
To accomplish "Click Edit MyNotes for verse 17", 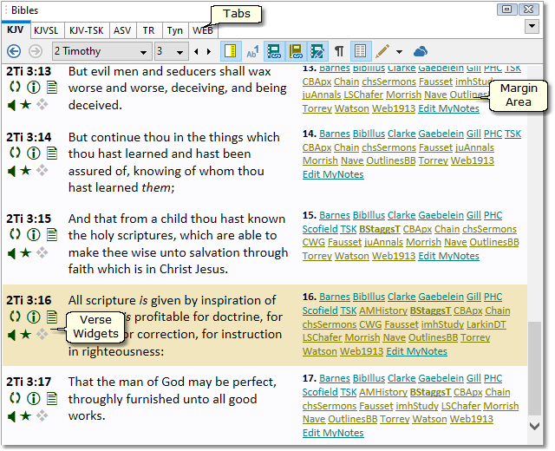I will 333,433.
